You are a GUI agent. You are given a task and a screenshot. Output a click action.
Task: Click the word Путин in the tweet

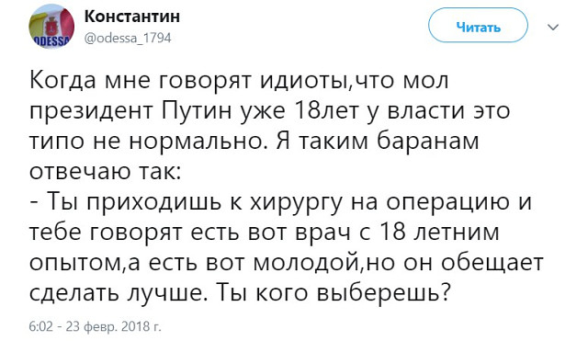click(x=198, y=111)
